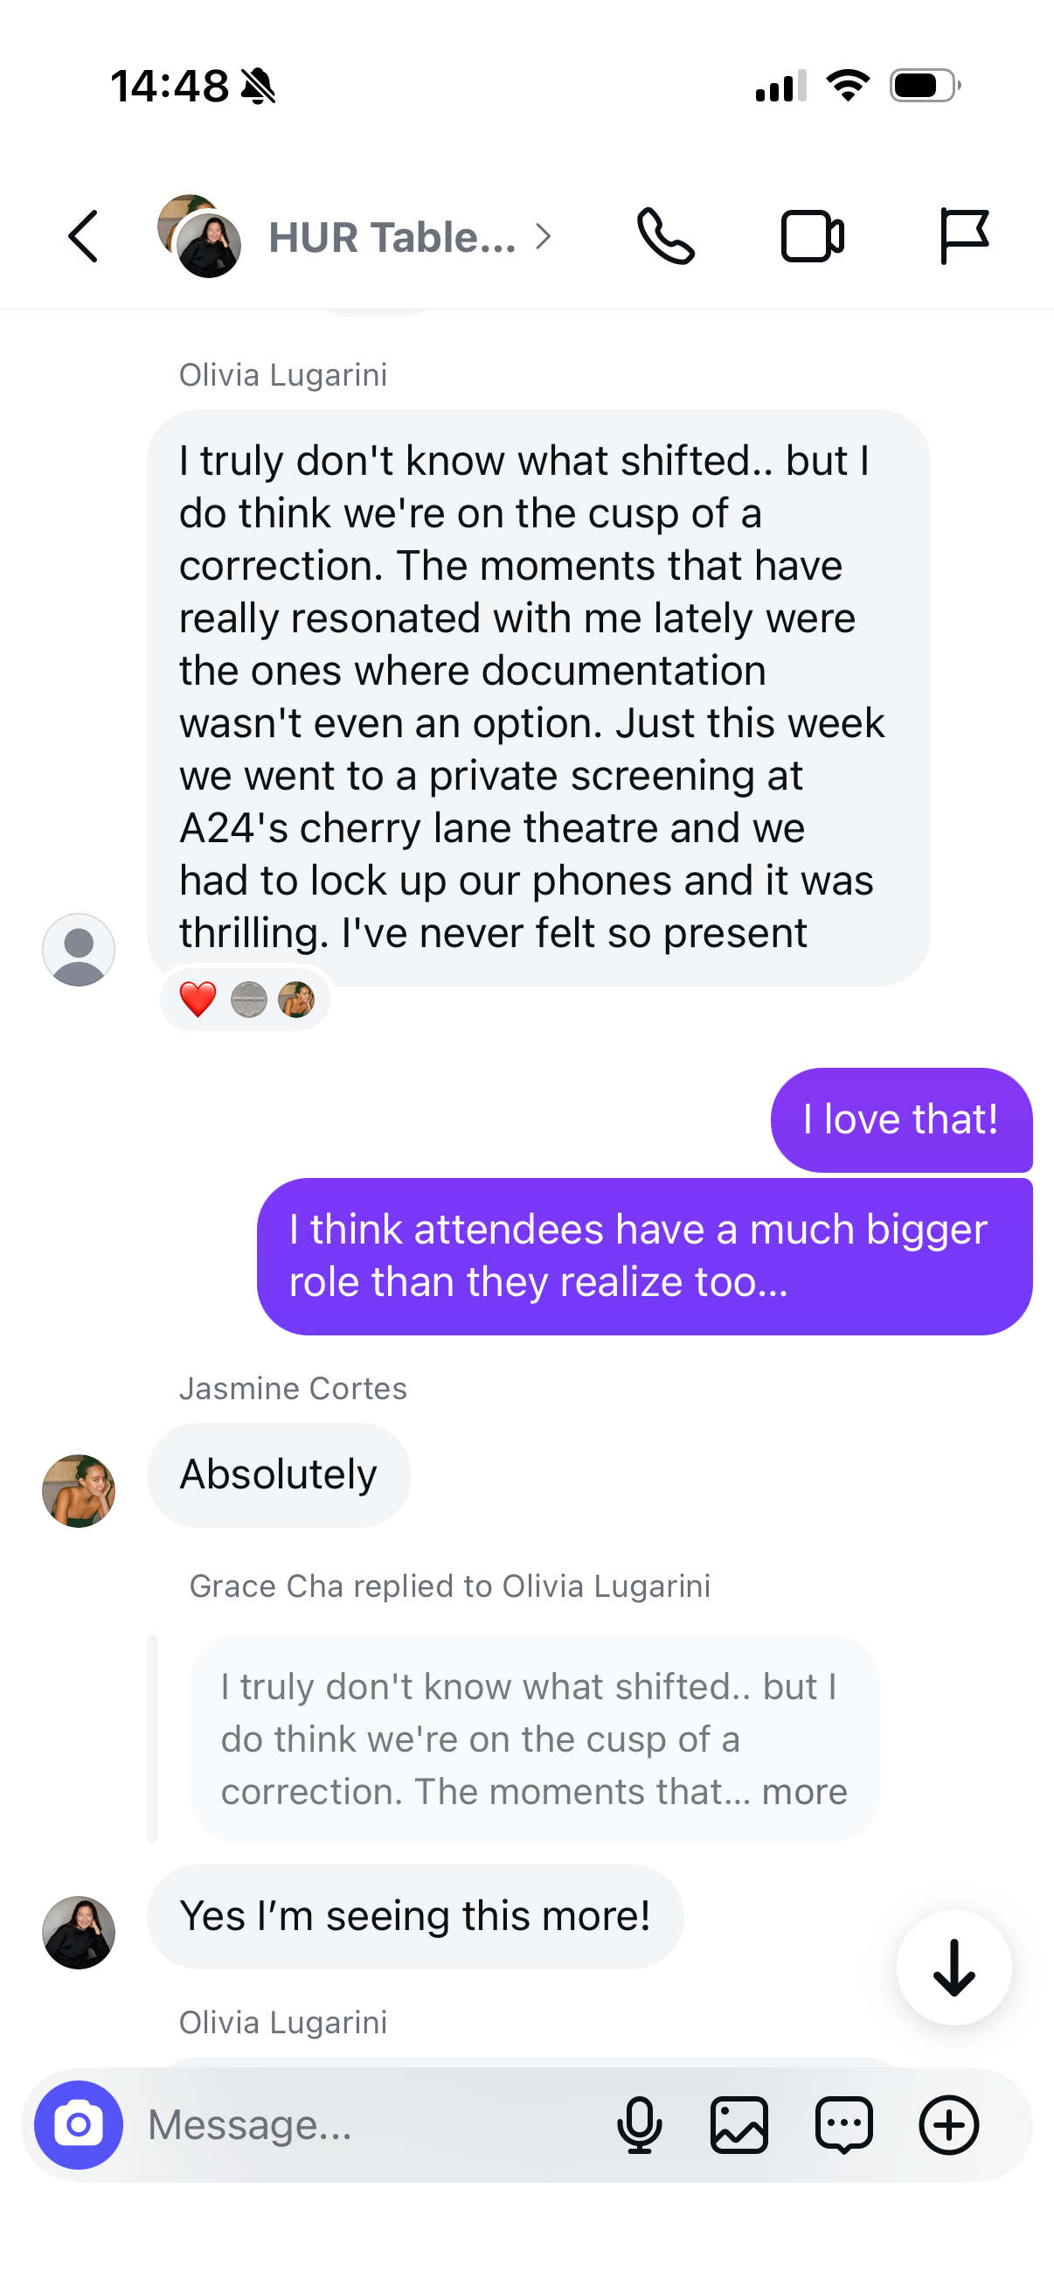
Task: Select the "I love that!" message bubble
Action: (902, 1119)
